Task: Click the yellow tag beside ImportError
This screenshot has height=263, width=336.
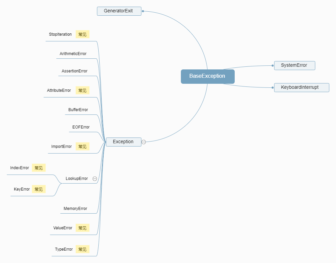Action: pyautogui.click(x=82, y=147)
